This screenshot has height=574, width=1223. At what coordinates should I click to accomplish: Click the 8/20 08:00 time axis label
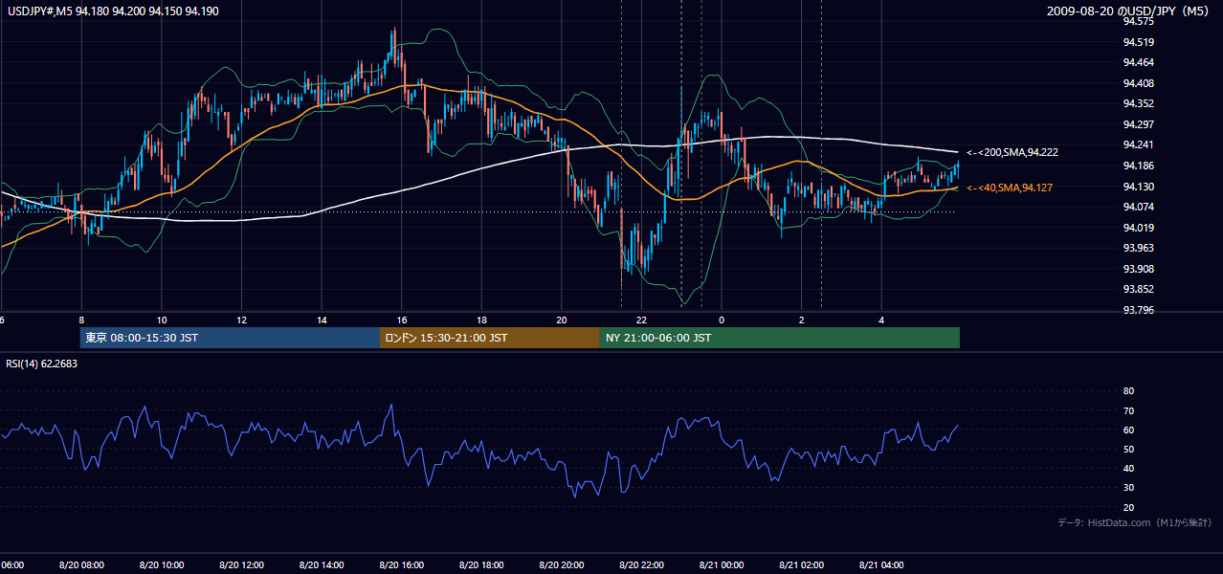[x=81, y=564]
